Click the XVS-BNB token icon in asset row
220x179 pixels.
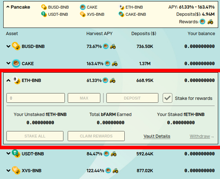[16, 170]
